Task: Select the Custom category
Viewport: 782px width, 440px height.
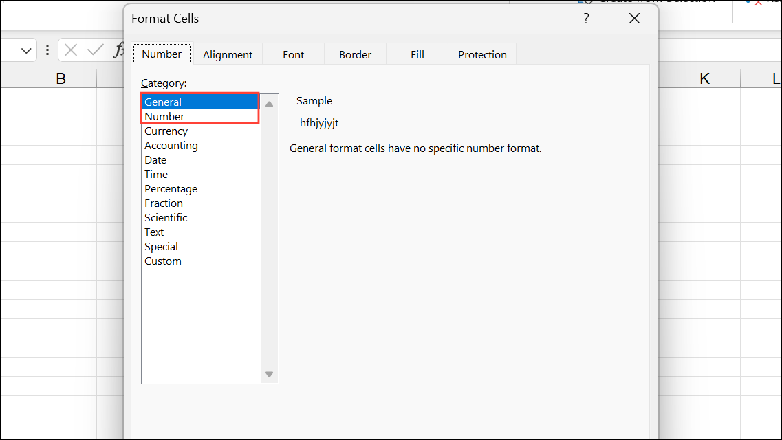Action: pyautogui.click(x=163, y=261)
